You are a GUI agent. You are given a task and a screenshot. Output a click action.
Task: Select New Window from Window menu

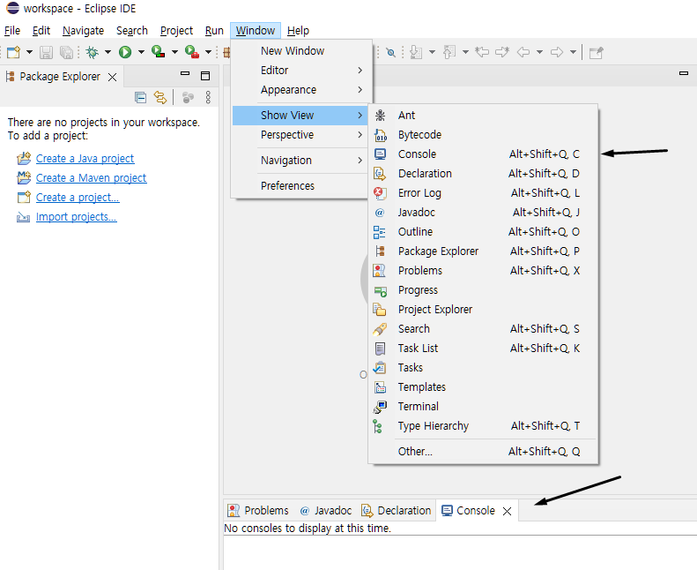click(301, 50)
